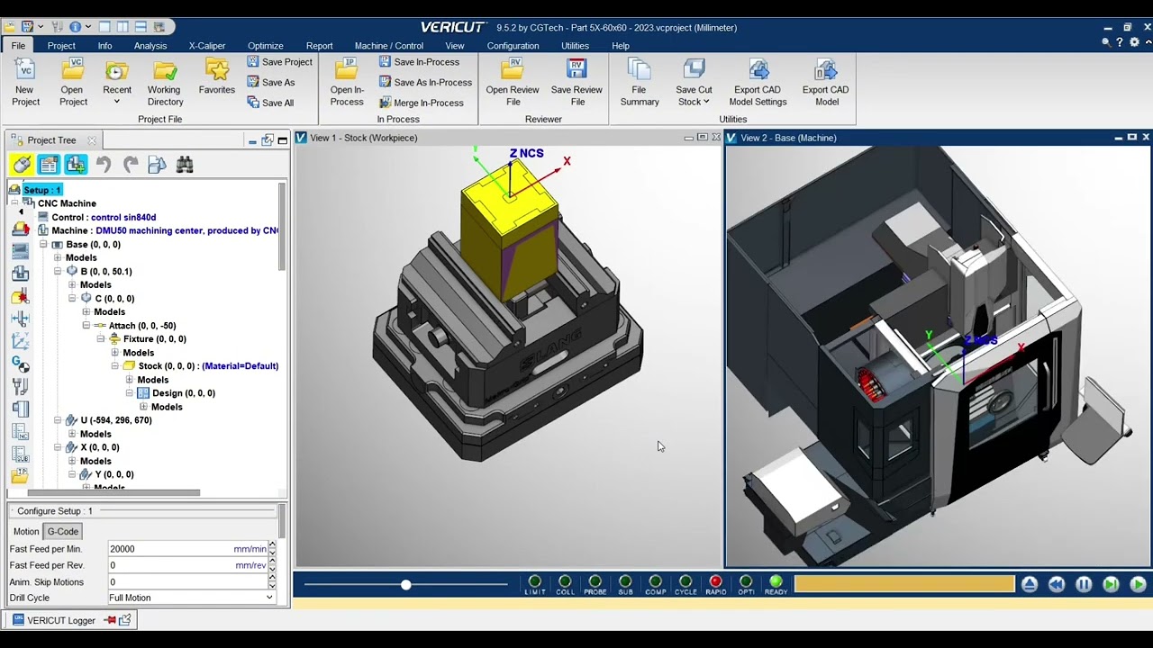Select the Design (0, 0, 0) tree row
Image resolution: width=1153 pixels, height=648 pixels.
click(176, 393)
